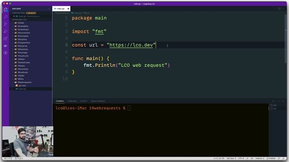Open the 17defer folder

(x=21, y=76)
